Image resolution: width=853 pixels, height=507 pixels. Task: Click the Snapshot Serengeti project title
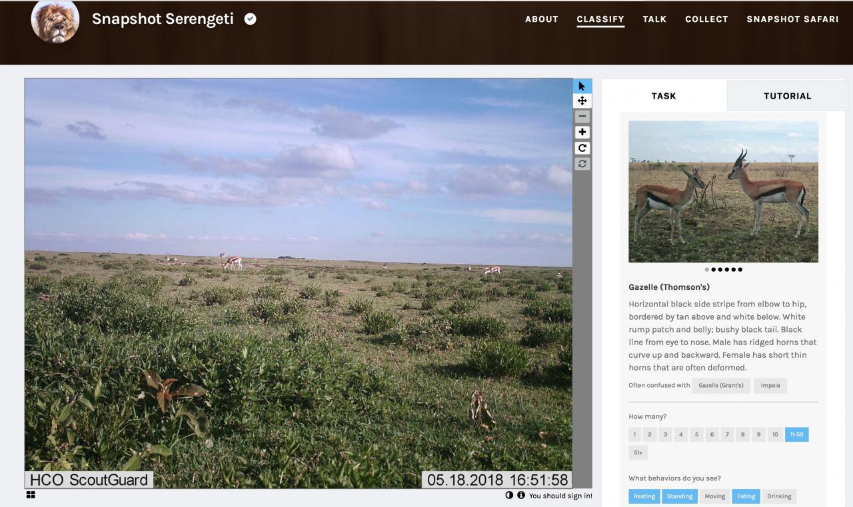click(x=163, y=19)
